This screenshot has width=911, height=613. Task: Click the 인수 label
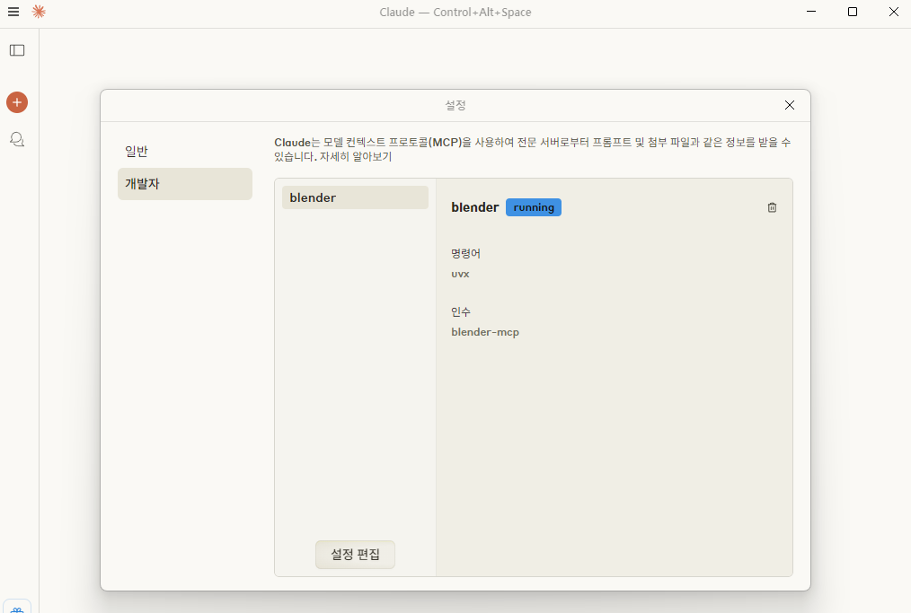tap(461, 311)
